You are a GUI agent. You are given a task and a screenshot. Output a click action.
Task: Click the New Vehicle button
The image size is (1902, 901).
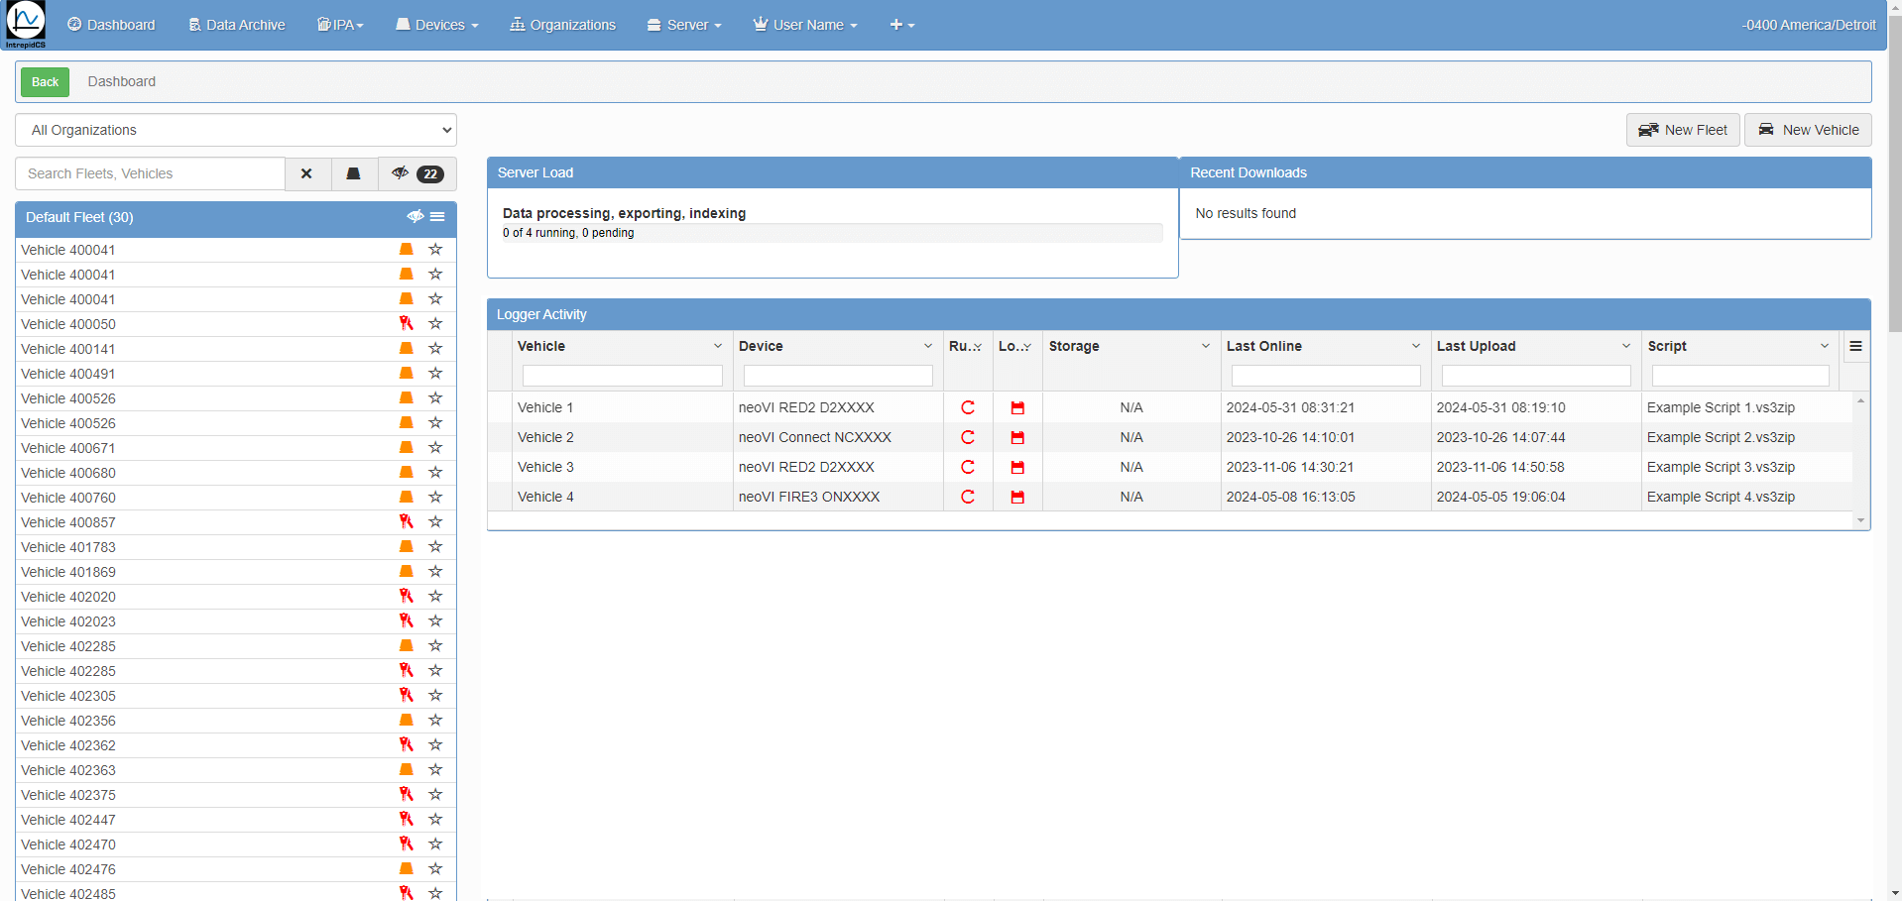click(x=1808, y=130)
